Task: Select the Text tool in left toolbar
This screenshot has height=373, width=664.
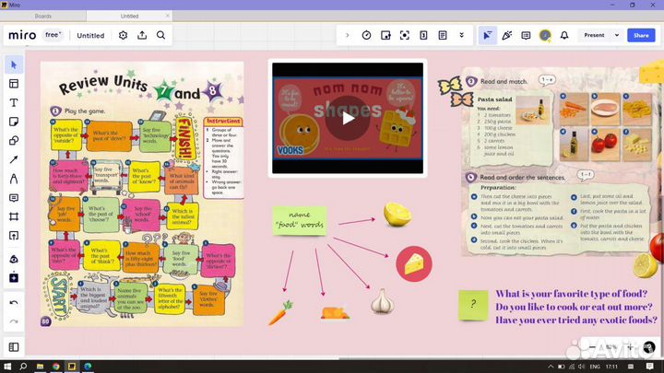Action: pos(14,102)
